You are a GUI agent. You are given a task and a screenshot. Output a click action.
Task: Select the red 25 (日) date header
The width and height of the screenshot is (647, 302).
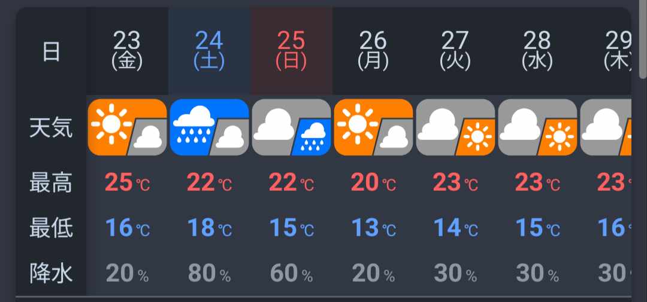pos(291,51)
